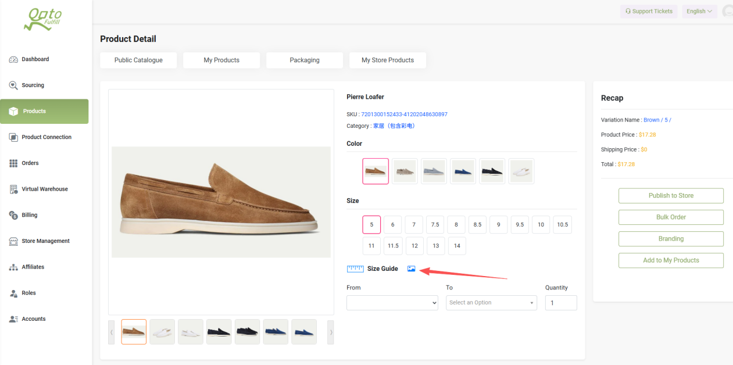Click the Dashboard gauge icon in sidebar

(x=13, y=59)
